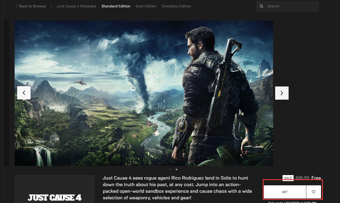The image size is (340, 203).
Task: Select the Standard Edition tab
Action: [x=116, y=6]
